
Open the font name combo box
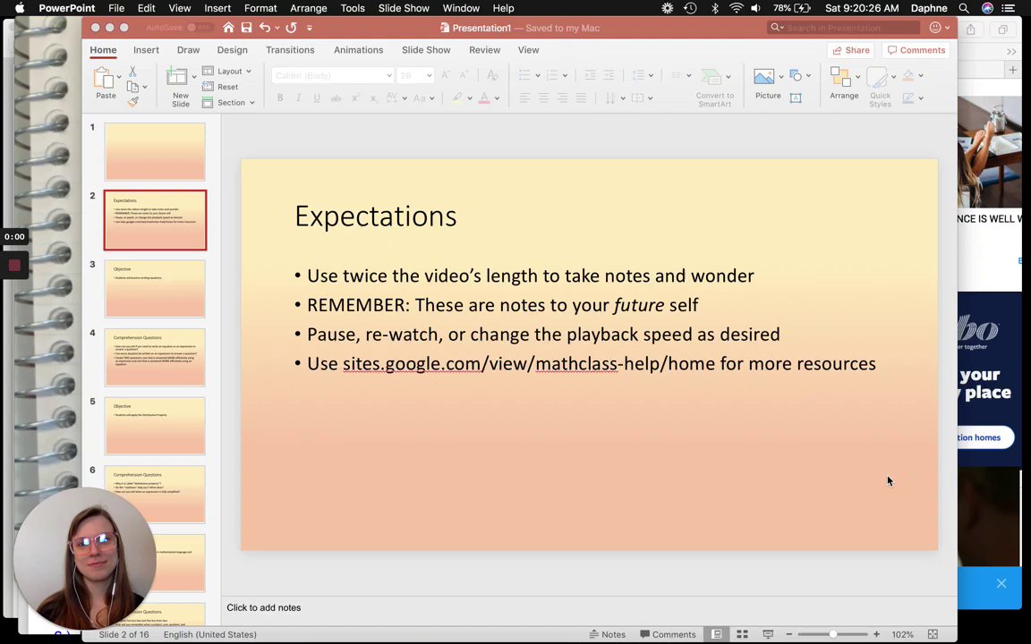pos(333,75)
